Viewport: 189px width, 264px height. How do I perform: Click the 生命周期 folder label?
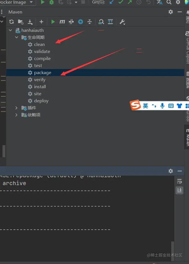pyautogui.click(x=36, y=37)
